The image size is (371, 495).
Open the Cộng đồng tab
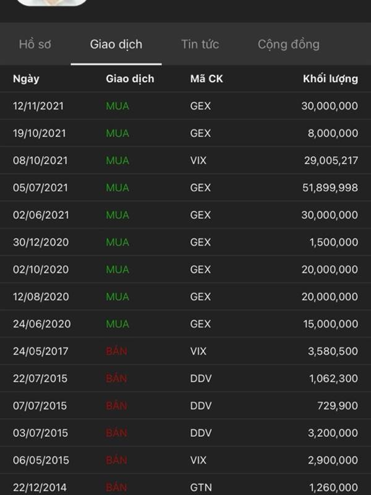point(288,44)
